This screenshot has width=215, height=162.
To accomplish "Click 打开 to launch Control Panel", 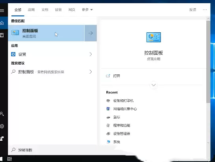I will (x=117, y=76).
